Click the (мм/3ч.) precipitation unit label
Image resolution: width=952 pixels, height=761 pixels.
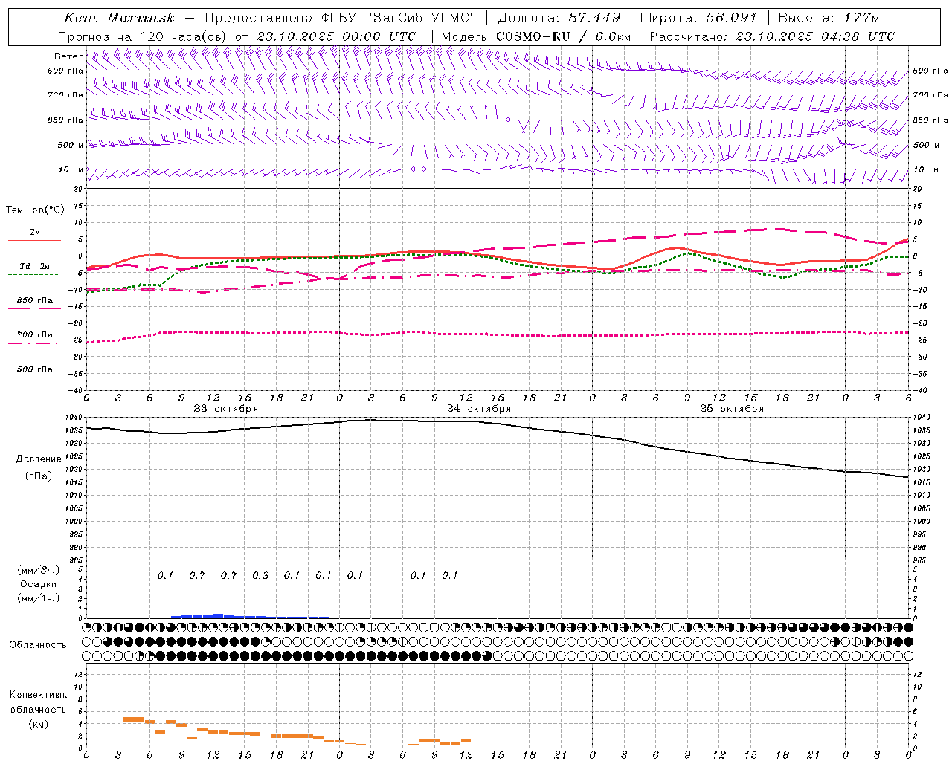[x=39, y=570]
